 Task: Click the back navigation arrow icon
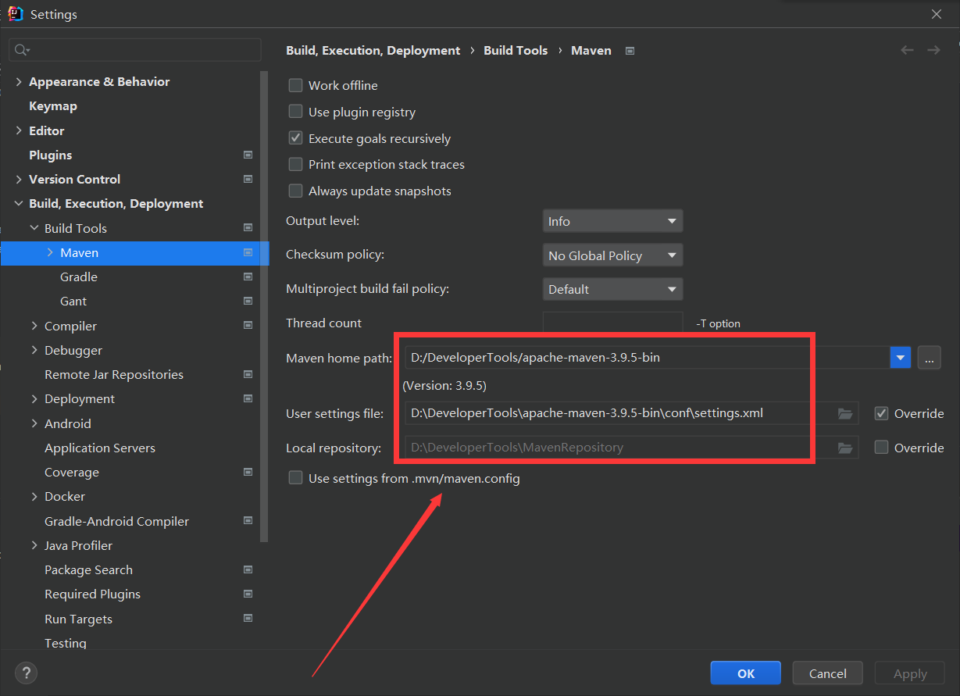[x=907, y=50]
